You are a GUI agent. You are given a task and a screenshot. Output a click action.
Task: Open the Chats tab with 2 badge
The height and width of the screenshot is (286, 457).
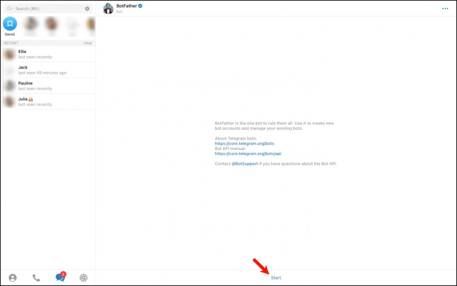61,277
